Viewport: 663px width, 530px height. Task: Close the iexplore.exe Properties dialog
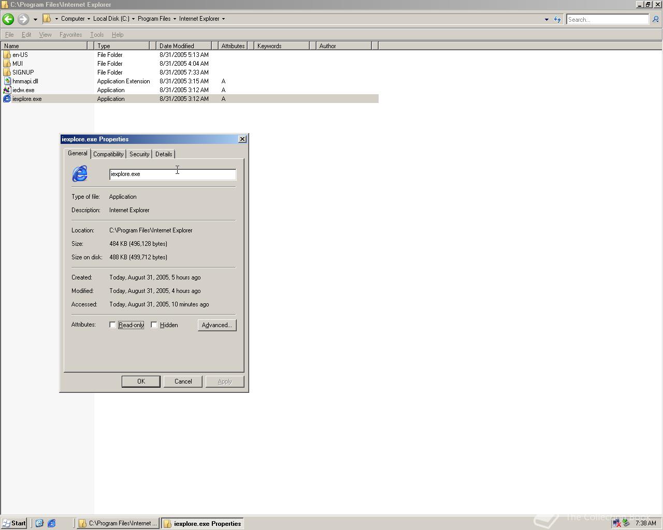pos(242,139)
